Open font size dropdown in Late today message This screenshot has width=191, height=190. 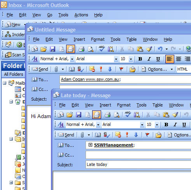[x=157, y=125]
